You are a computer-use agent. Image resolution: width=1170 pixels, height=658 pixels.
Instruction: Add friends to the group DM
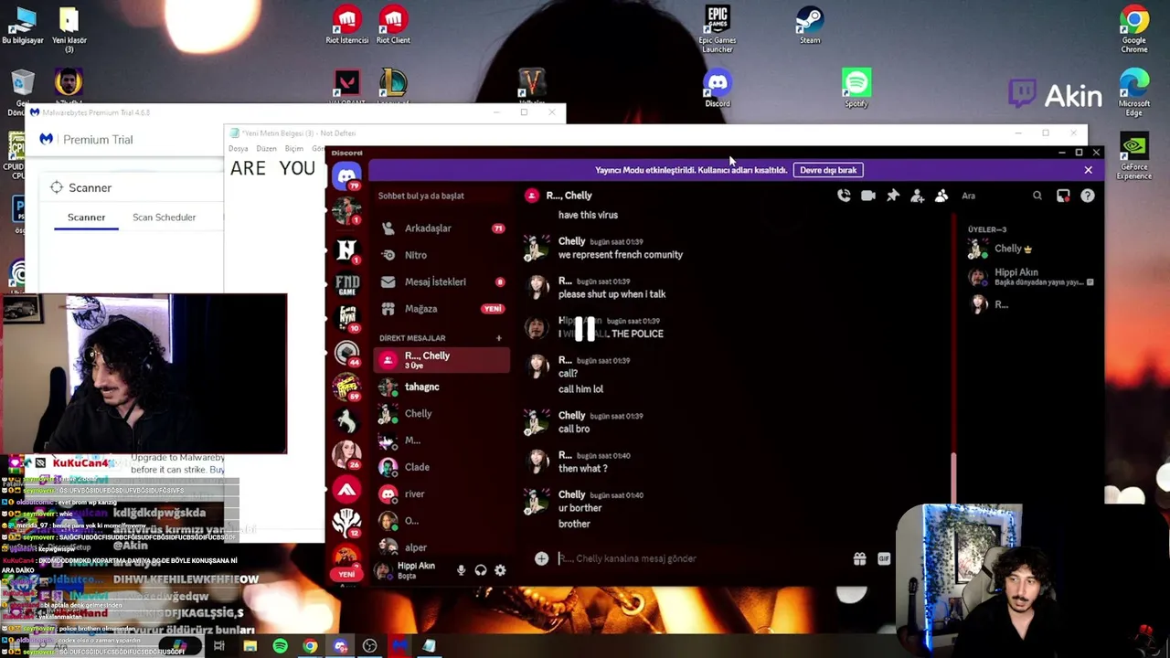917,196
